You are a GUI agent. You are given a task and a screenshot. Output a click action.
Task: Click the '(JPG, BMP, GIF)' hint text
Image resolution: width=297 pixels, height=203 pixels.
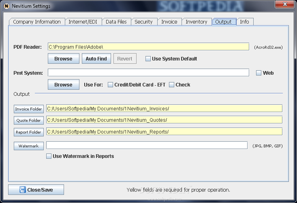pos(267,146)
